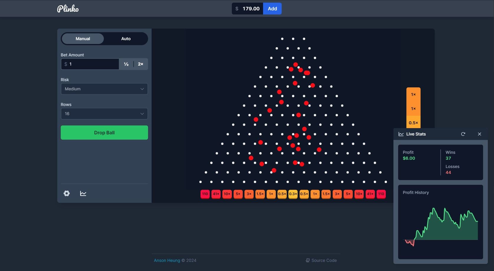Click the Live Stats panel title
Screen dimensions: 494x271
(x=416, y=134)
